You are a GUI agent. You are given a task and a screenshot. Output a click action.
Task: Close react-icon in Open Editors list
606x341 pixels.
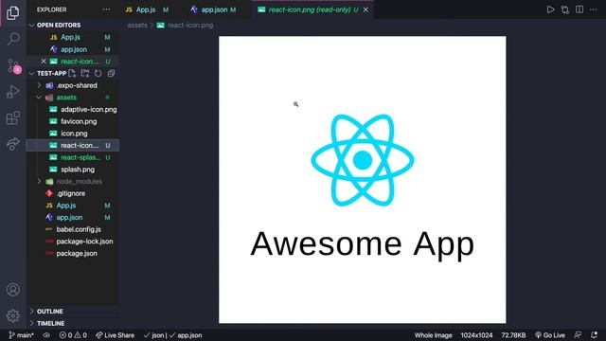coord(44,61)
